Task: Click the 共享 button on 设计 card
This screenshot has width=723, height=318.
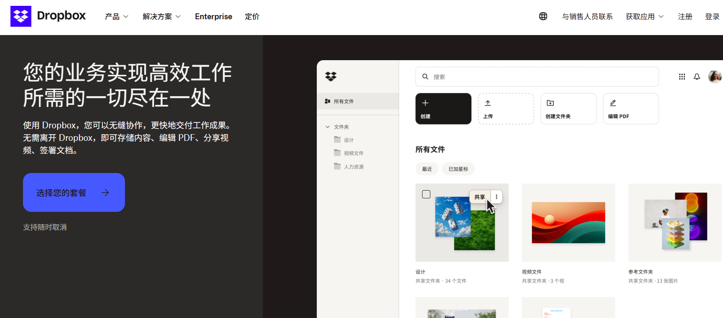Action: 480,197
